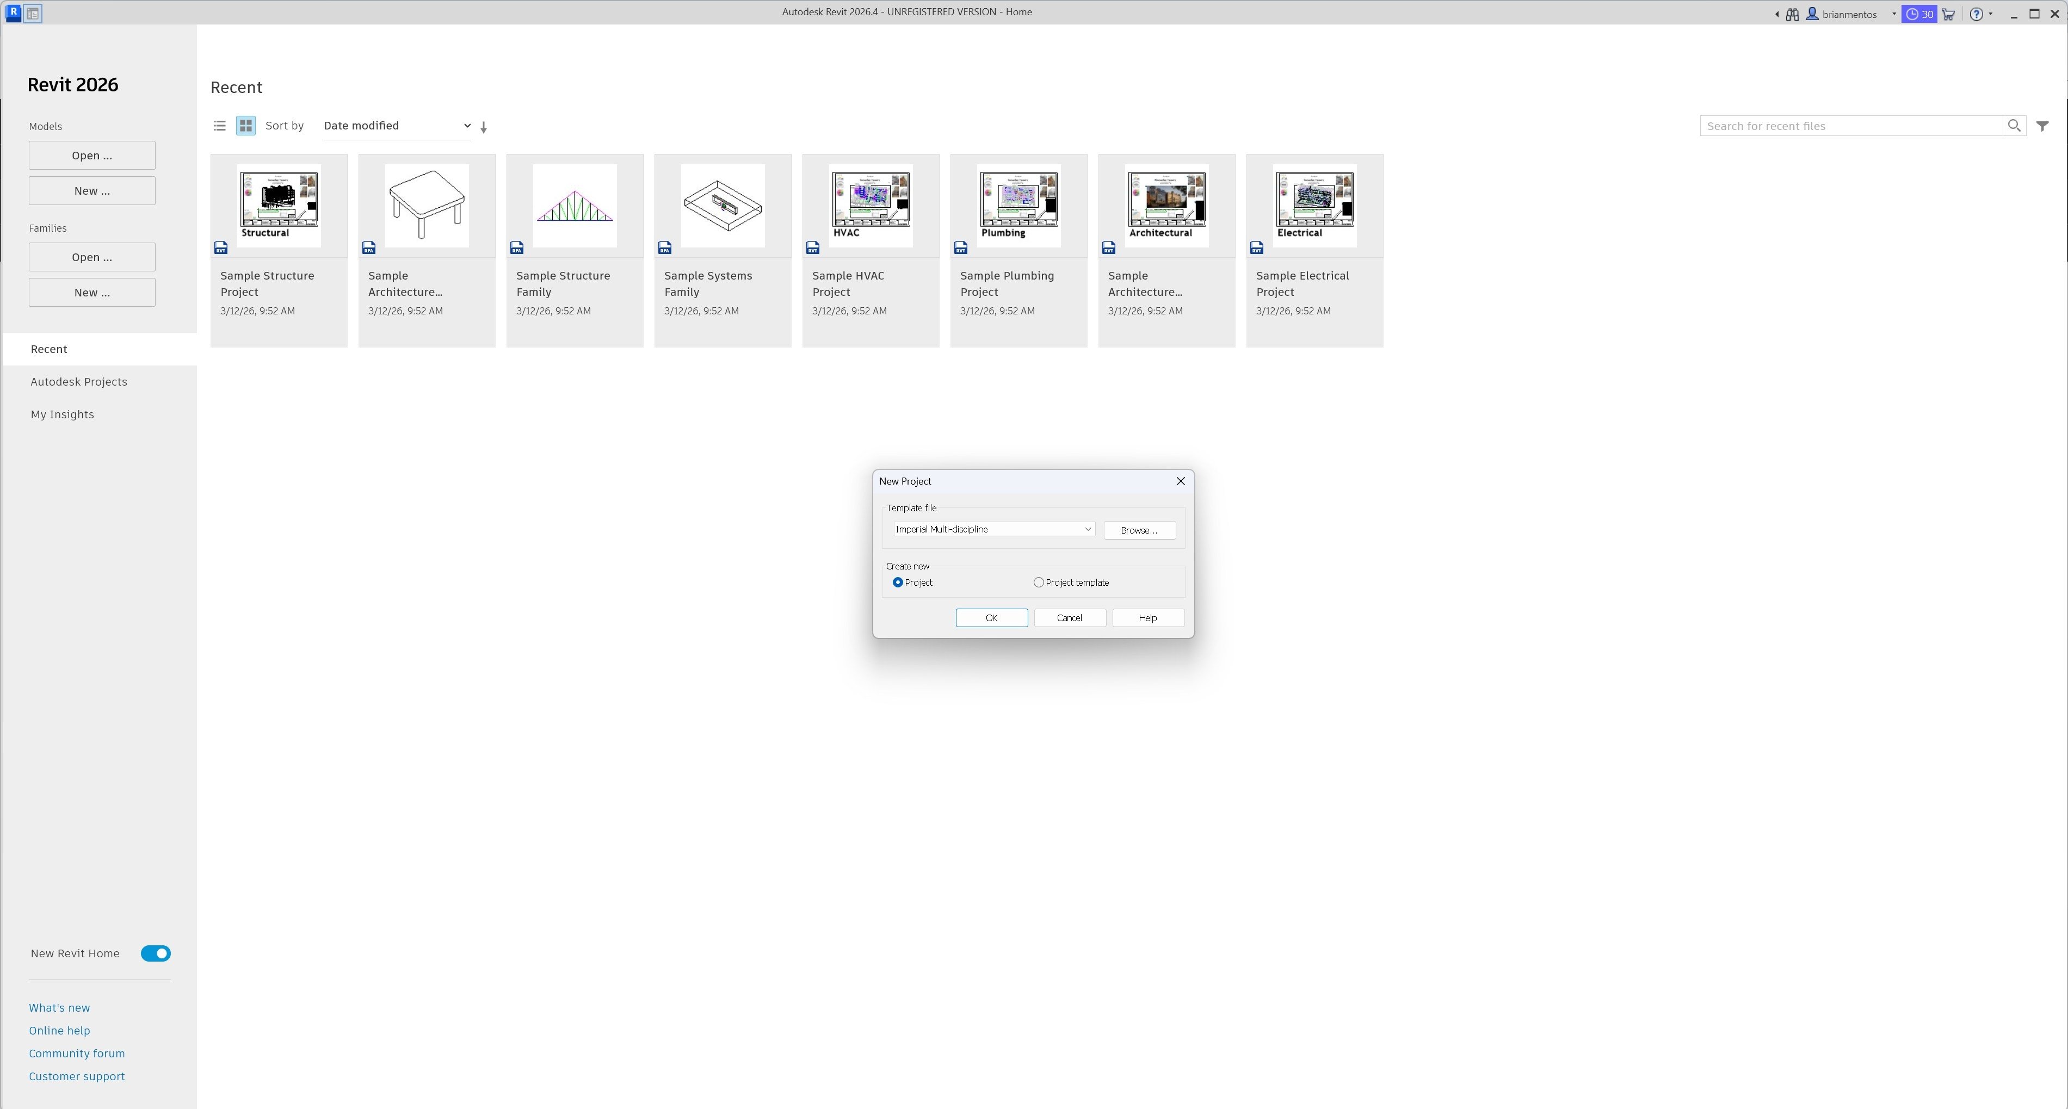The height and width of the screenshot is (1109, 2068).
Task: Go to Autodesk Projects section
Action: 79,382
